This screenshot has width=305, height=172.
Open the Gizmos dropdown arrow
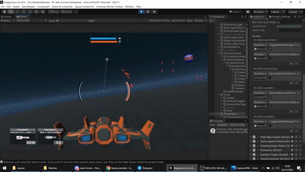coord(206,21)
